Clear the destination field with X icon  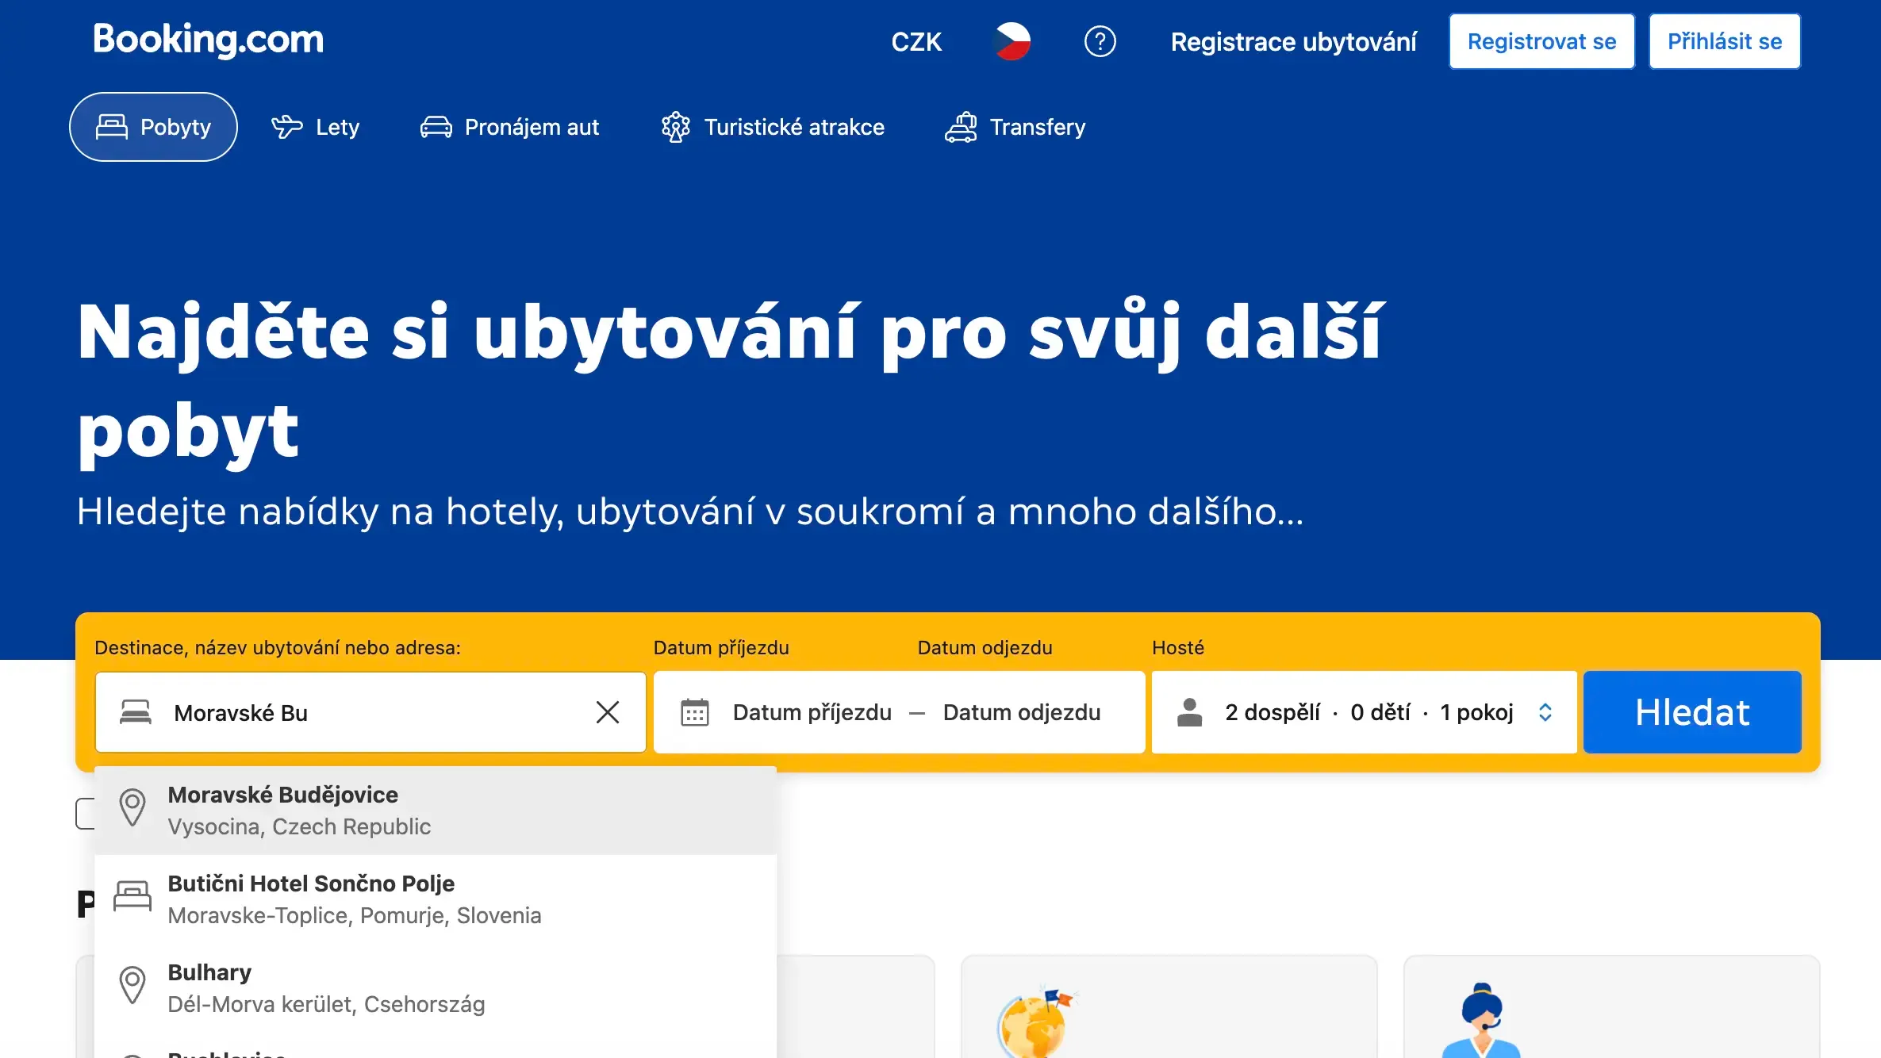(608, 712)
